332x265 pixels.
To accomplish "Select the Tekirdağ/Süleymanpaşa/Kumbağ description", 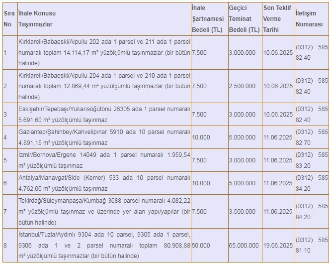I will 104,212.
